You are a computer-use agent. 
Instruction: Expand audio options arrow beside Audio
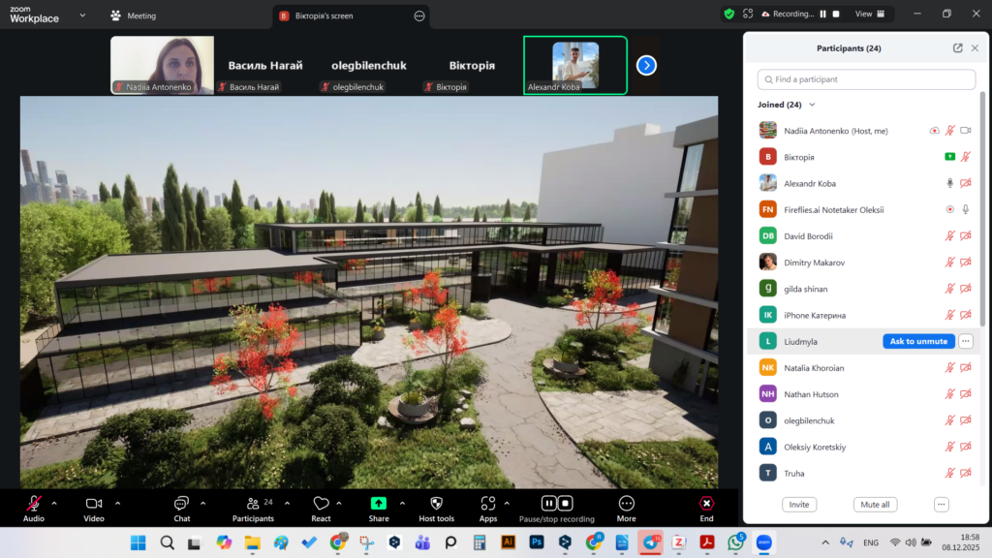(x=54, y=503)
